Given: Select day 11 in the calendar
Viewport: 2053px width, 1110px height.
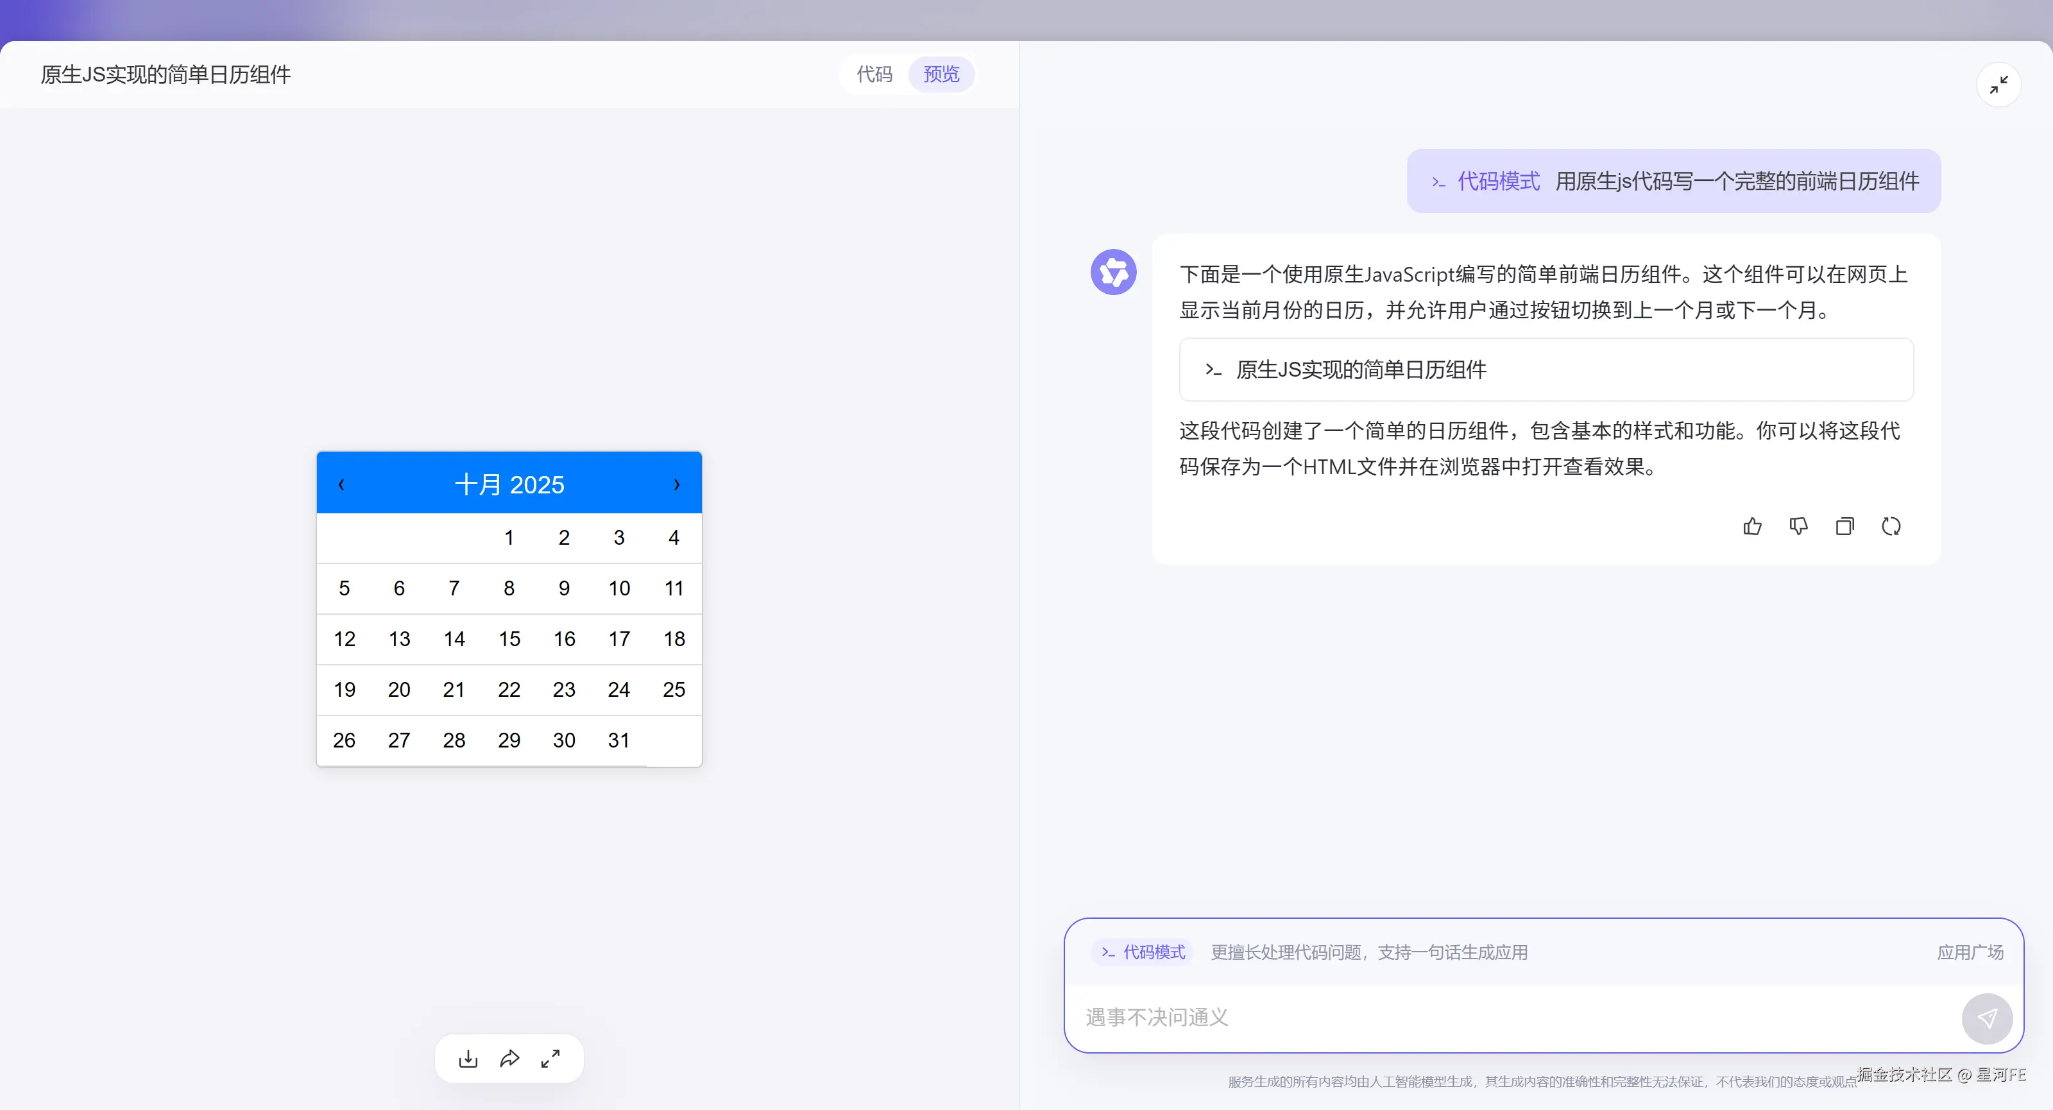Looking at the screenshot, I should pos(674,589).
